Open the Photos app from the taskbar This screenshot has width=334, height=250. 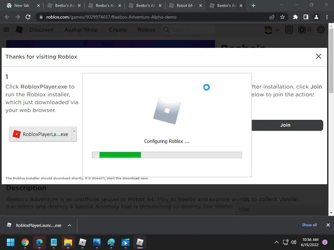point(97,242)
